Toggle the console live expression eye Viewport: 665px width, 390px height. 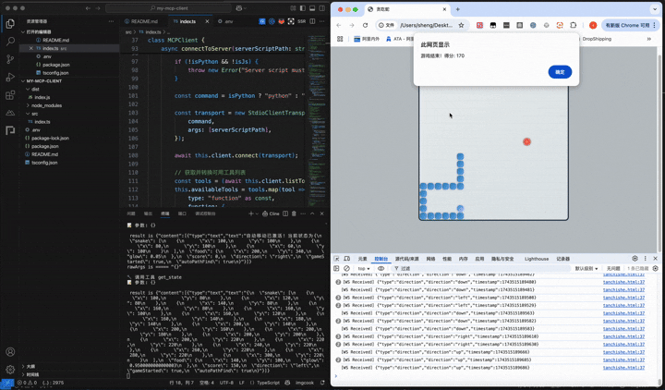381,269
